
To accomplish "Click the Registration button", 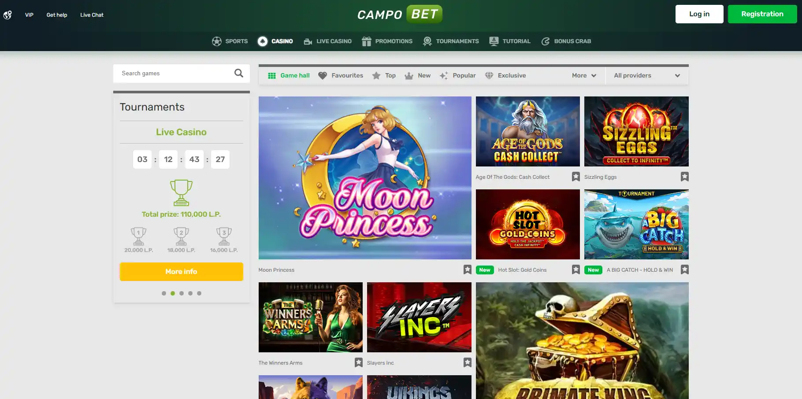I will [762, 14].
